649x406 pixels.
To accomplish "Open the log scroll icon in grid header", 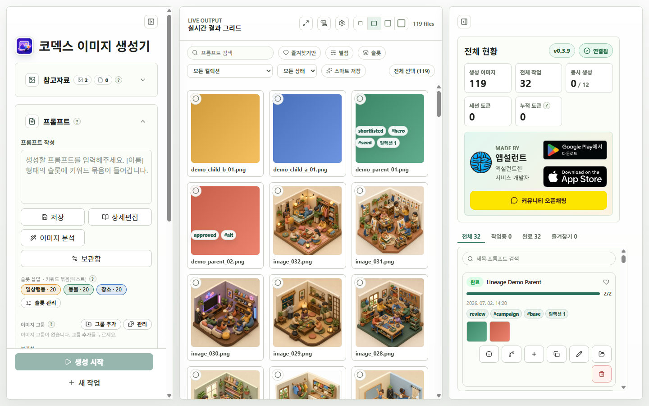I will tap(324, 23).
